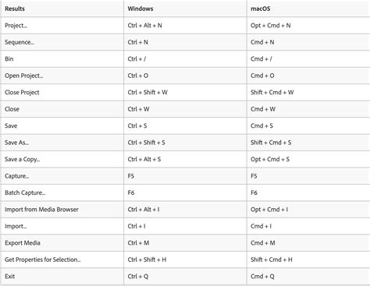Select the Close Project row label
Viewport: 370px width, 286px height.
tap(22, 92)
